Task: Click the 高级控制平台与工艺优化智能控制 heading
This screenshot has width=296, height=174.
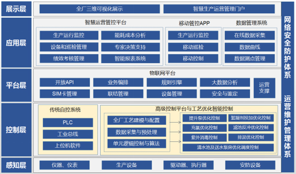Action: click(194, 109)
